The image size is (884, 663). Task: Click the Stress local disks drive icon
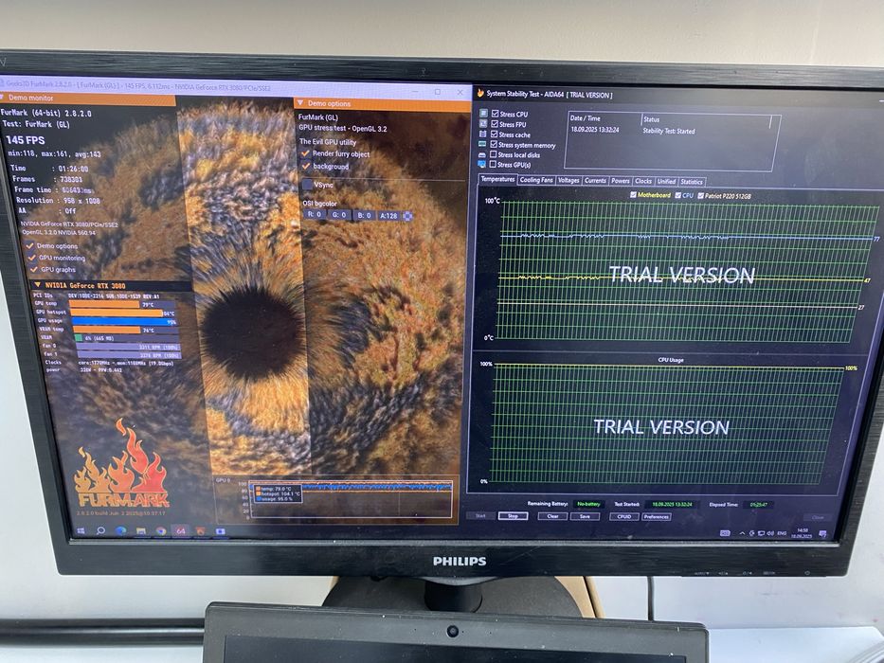pyautogui.click(x=482, y=154)
